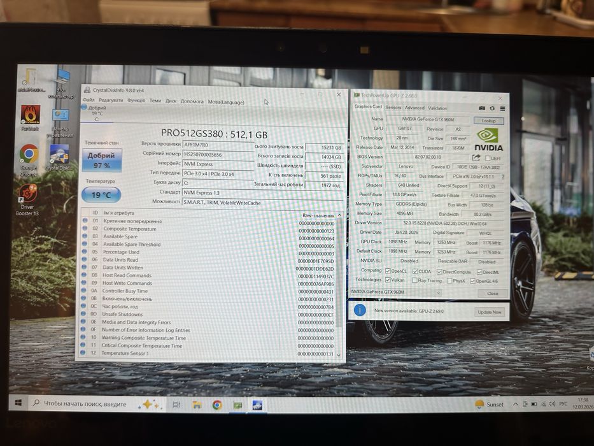Launch Google Chrome desktop shortcut
The width and height of the screenshot is (594, 446).
point(29,161)
